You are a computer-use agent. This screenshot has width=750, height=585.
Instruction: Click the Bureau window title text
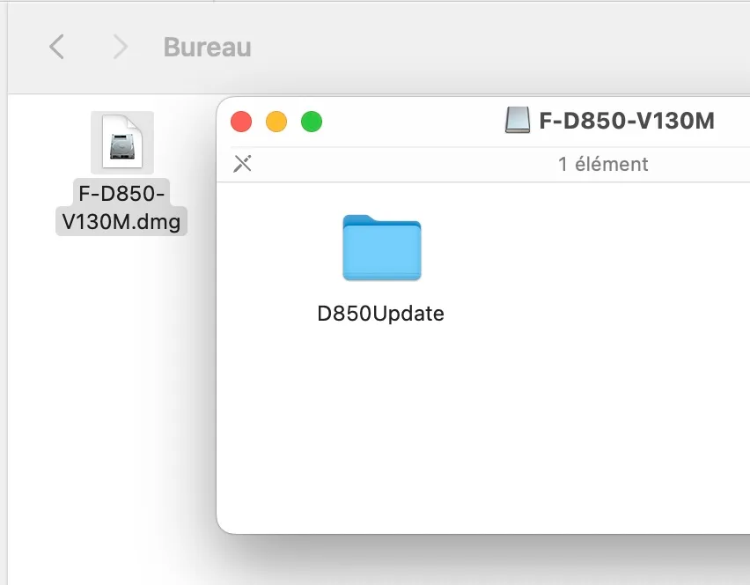pyautogui.click(x=207, y=47)
